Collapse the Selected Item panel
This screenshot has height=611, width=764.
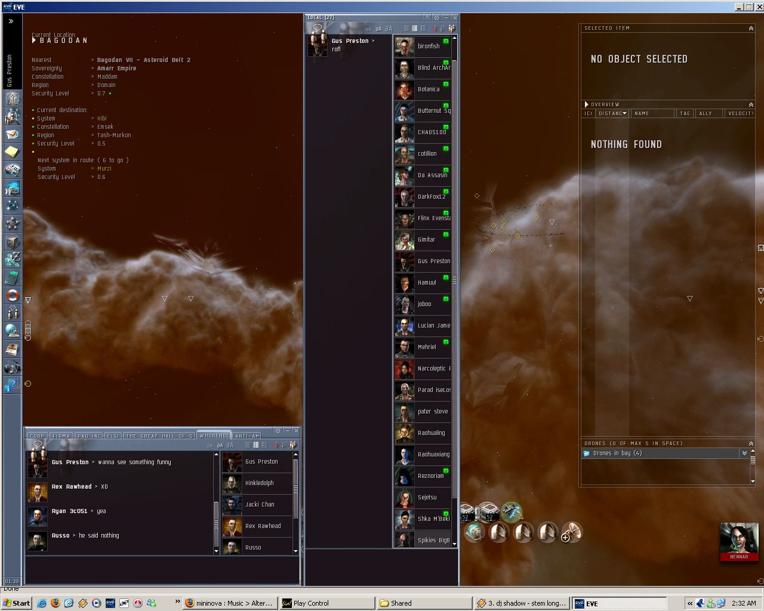(751, 28)
